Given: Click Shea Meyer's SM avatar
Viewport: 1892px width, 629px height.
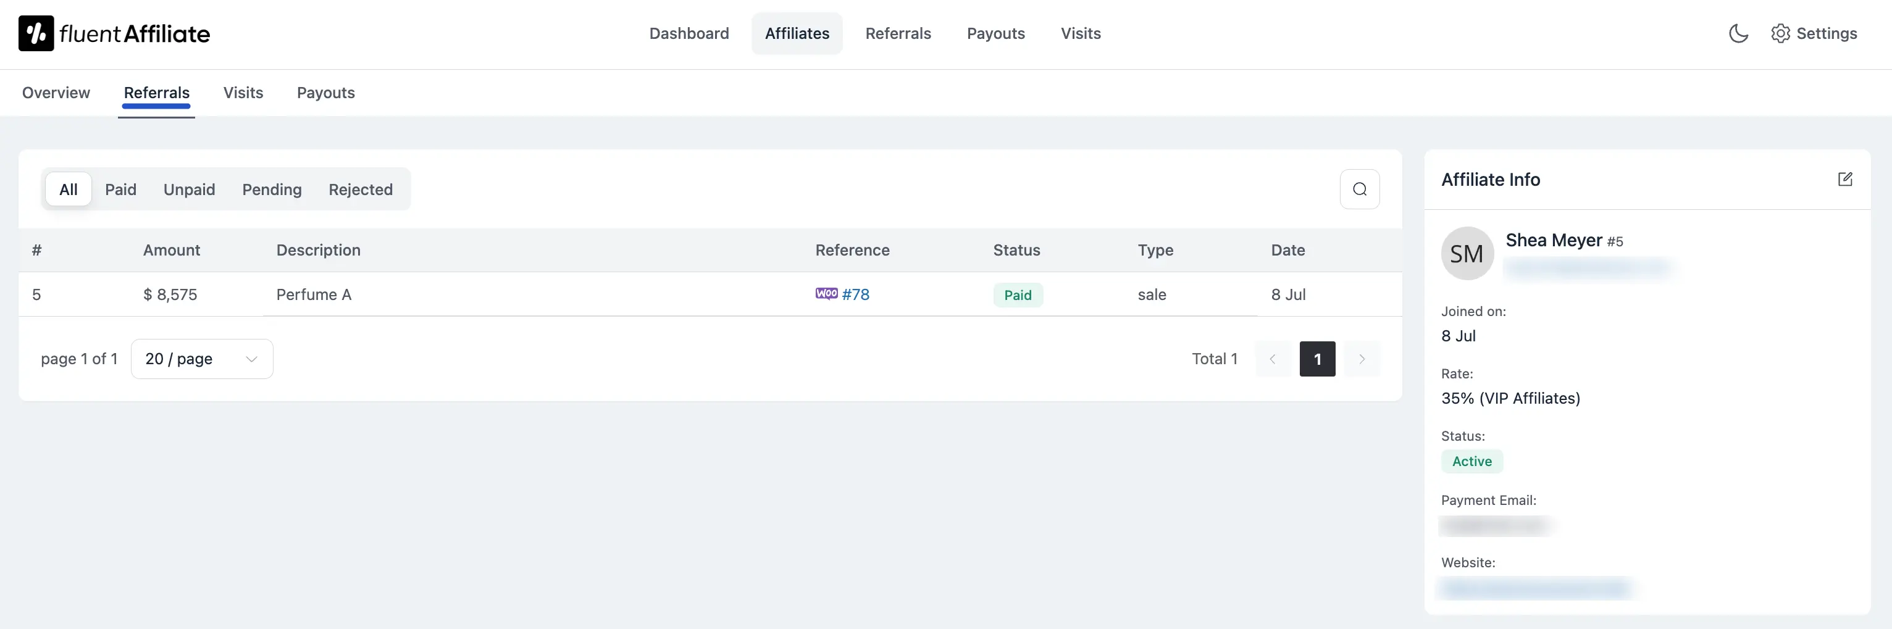Looking at the screenshot, I should coord(1467,252).
